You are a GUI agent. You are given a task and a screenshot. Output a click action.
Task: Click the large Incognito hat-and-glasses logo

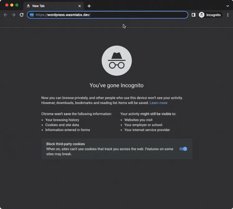click(116, 61)
